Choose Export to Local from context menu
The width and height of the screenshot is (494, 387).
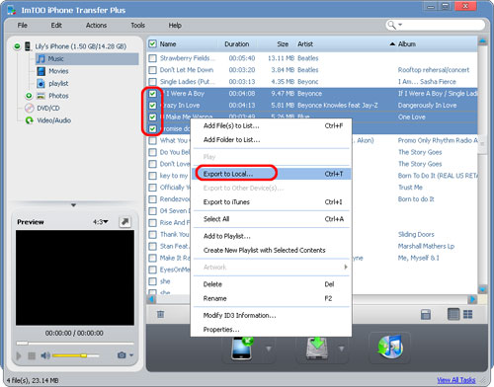[272, 174]
